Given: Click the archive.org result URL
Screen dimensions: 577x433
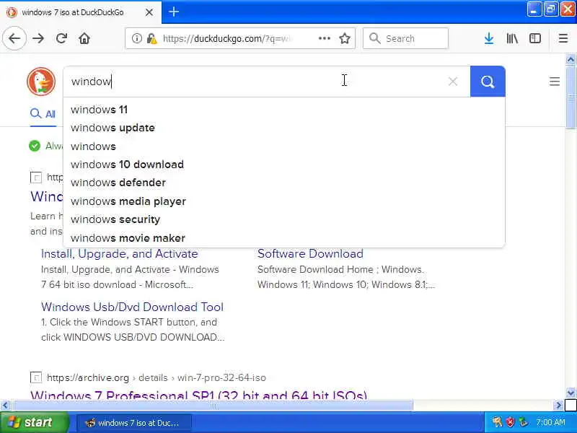Looking at the screenshot, I should [156, 377].
